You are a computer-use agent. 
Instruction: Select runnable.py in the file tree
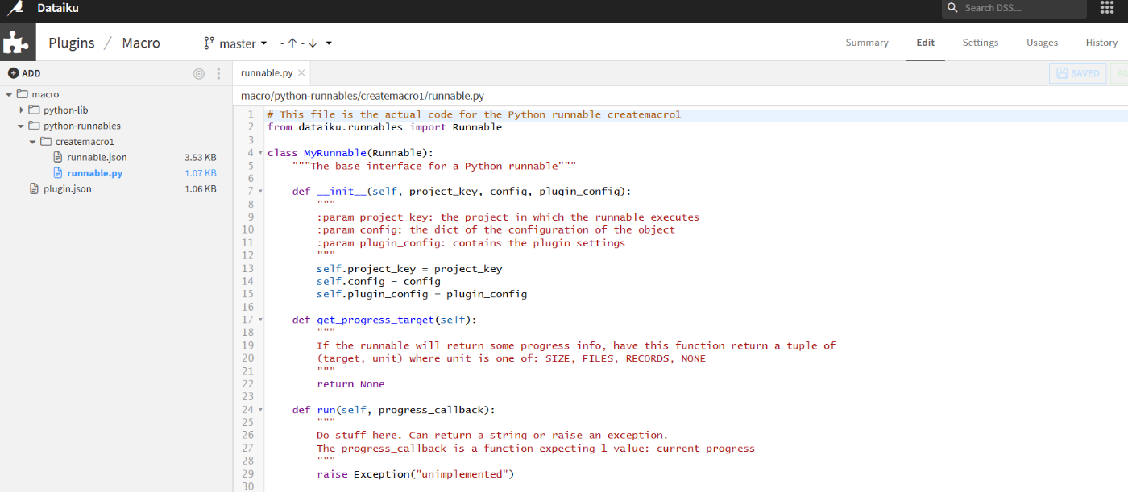click(95, 173)
